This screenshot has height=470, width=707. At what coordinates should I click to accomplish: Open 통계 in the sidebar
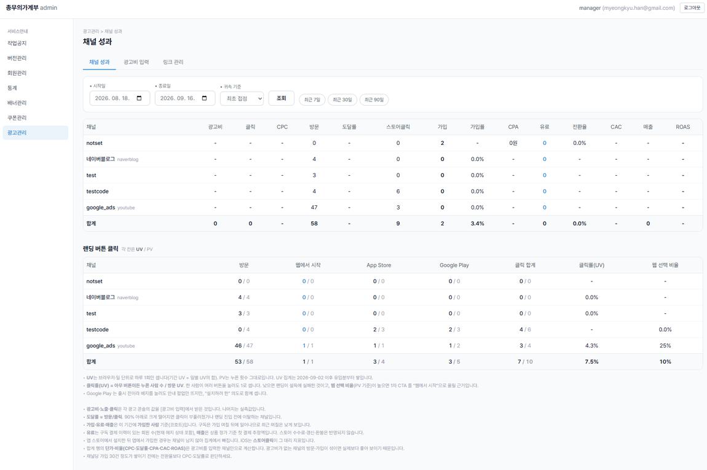12,88
